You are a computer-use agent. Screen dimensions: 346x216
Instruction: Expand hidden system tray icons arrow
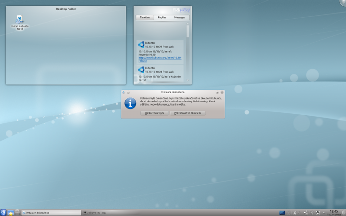(x=324, y=213)
